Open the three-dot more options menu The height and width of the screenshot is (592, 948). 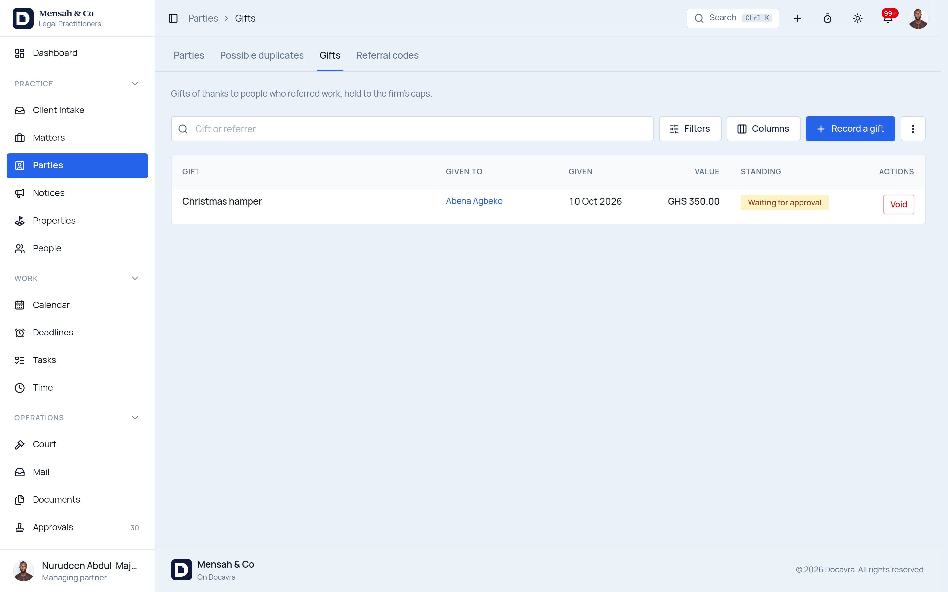click(x=913, y=129)
